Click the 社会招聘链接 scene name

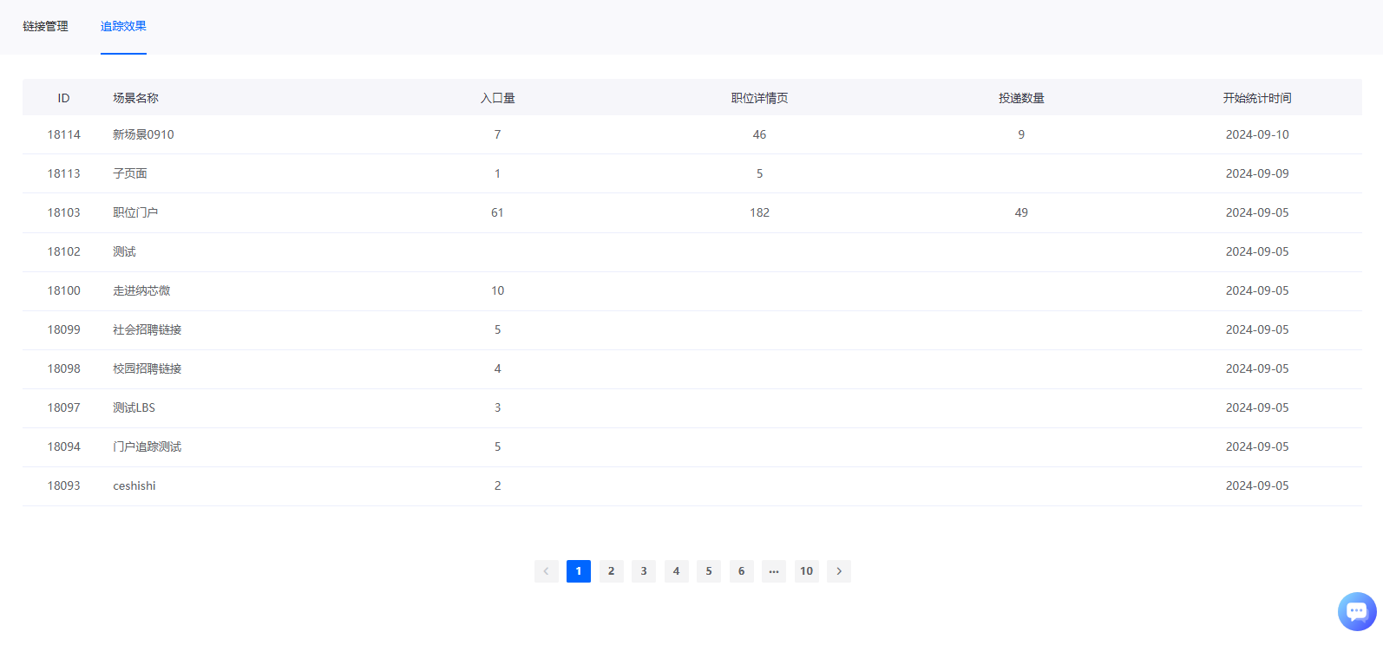pyautogui.click(x=147, y=329)
